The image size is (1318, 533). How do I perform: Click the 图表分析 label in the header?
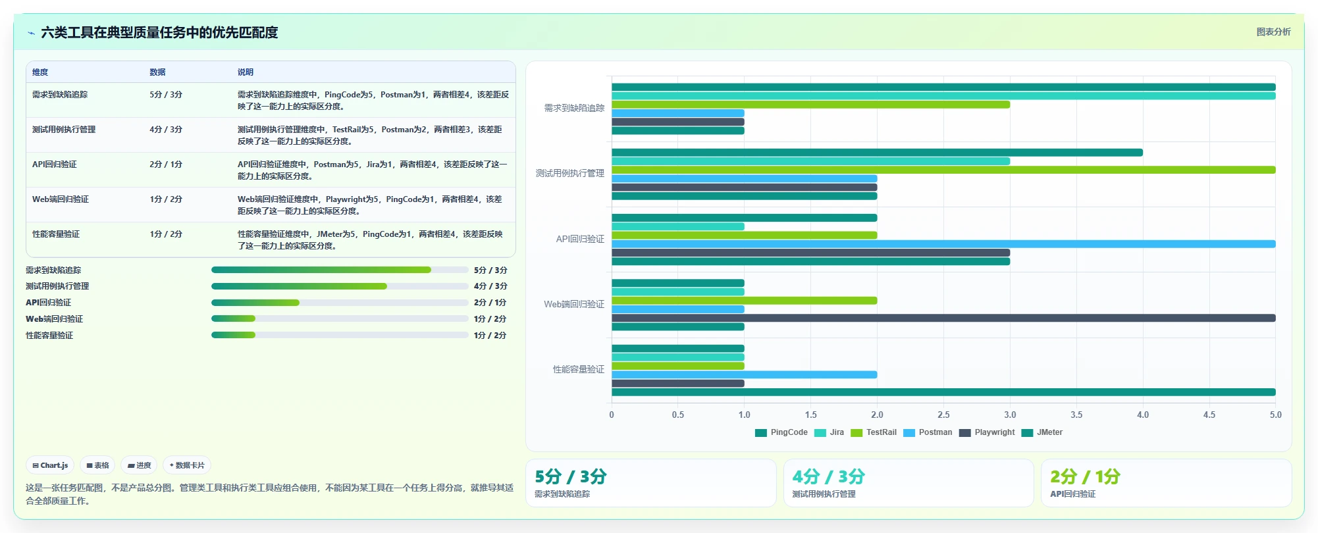point(1273,32)
